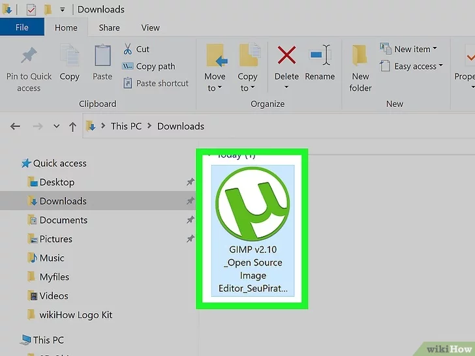
Task: Toggle the pin next to Pictures
Action: pyautogui.click(x=191, y=239)
